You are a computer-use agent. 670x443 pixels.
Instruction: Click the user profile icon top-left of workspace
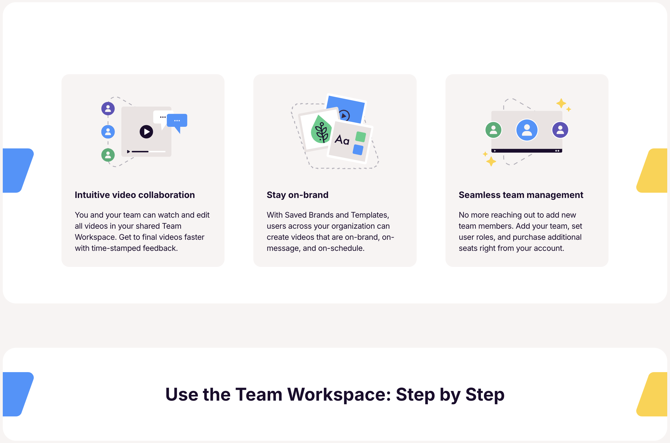[x=108, y=108]
